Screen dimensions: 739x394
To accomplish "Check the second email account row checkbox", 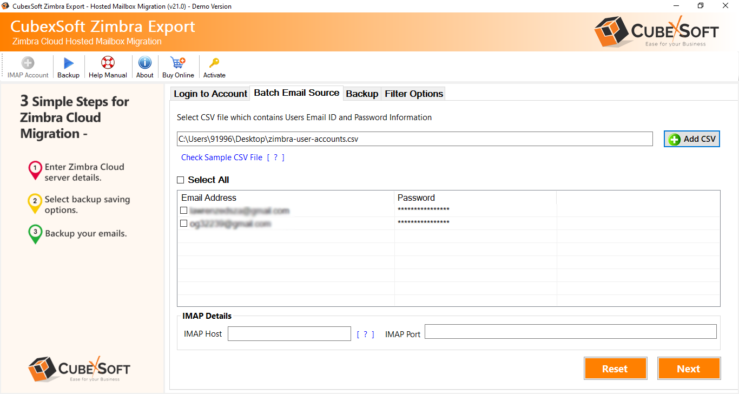I will click(184, 224).
